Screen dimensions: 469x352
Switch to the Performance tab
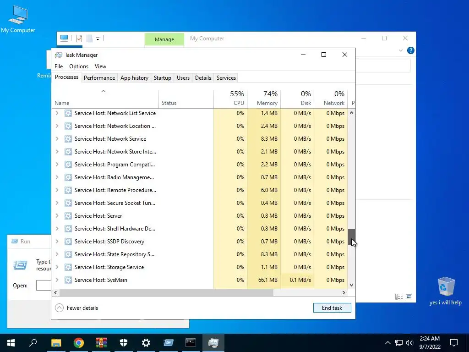99,78
